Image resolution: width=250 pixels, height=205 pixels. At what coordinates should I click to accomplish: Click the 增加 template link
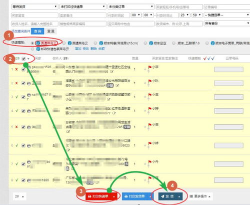78,49
